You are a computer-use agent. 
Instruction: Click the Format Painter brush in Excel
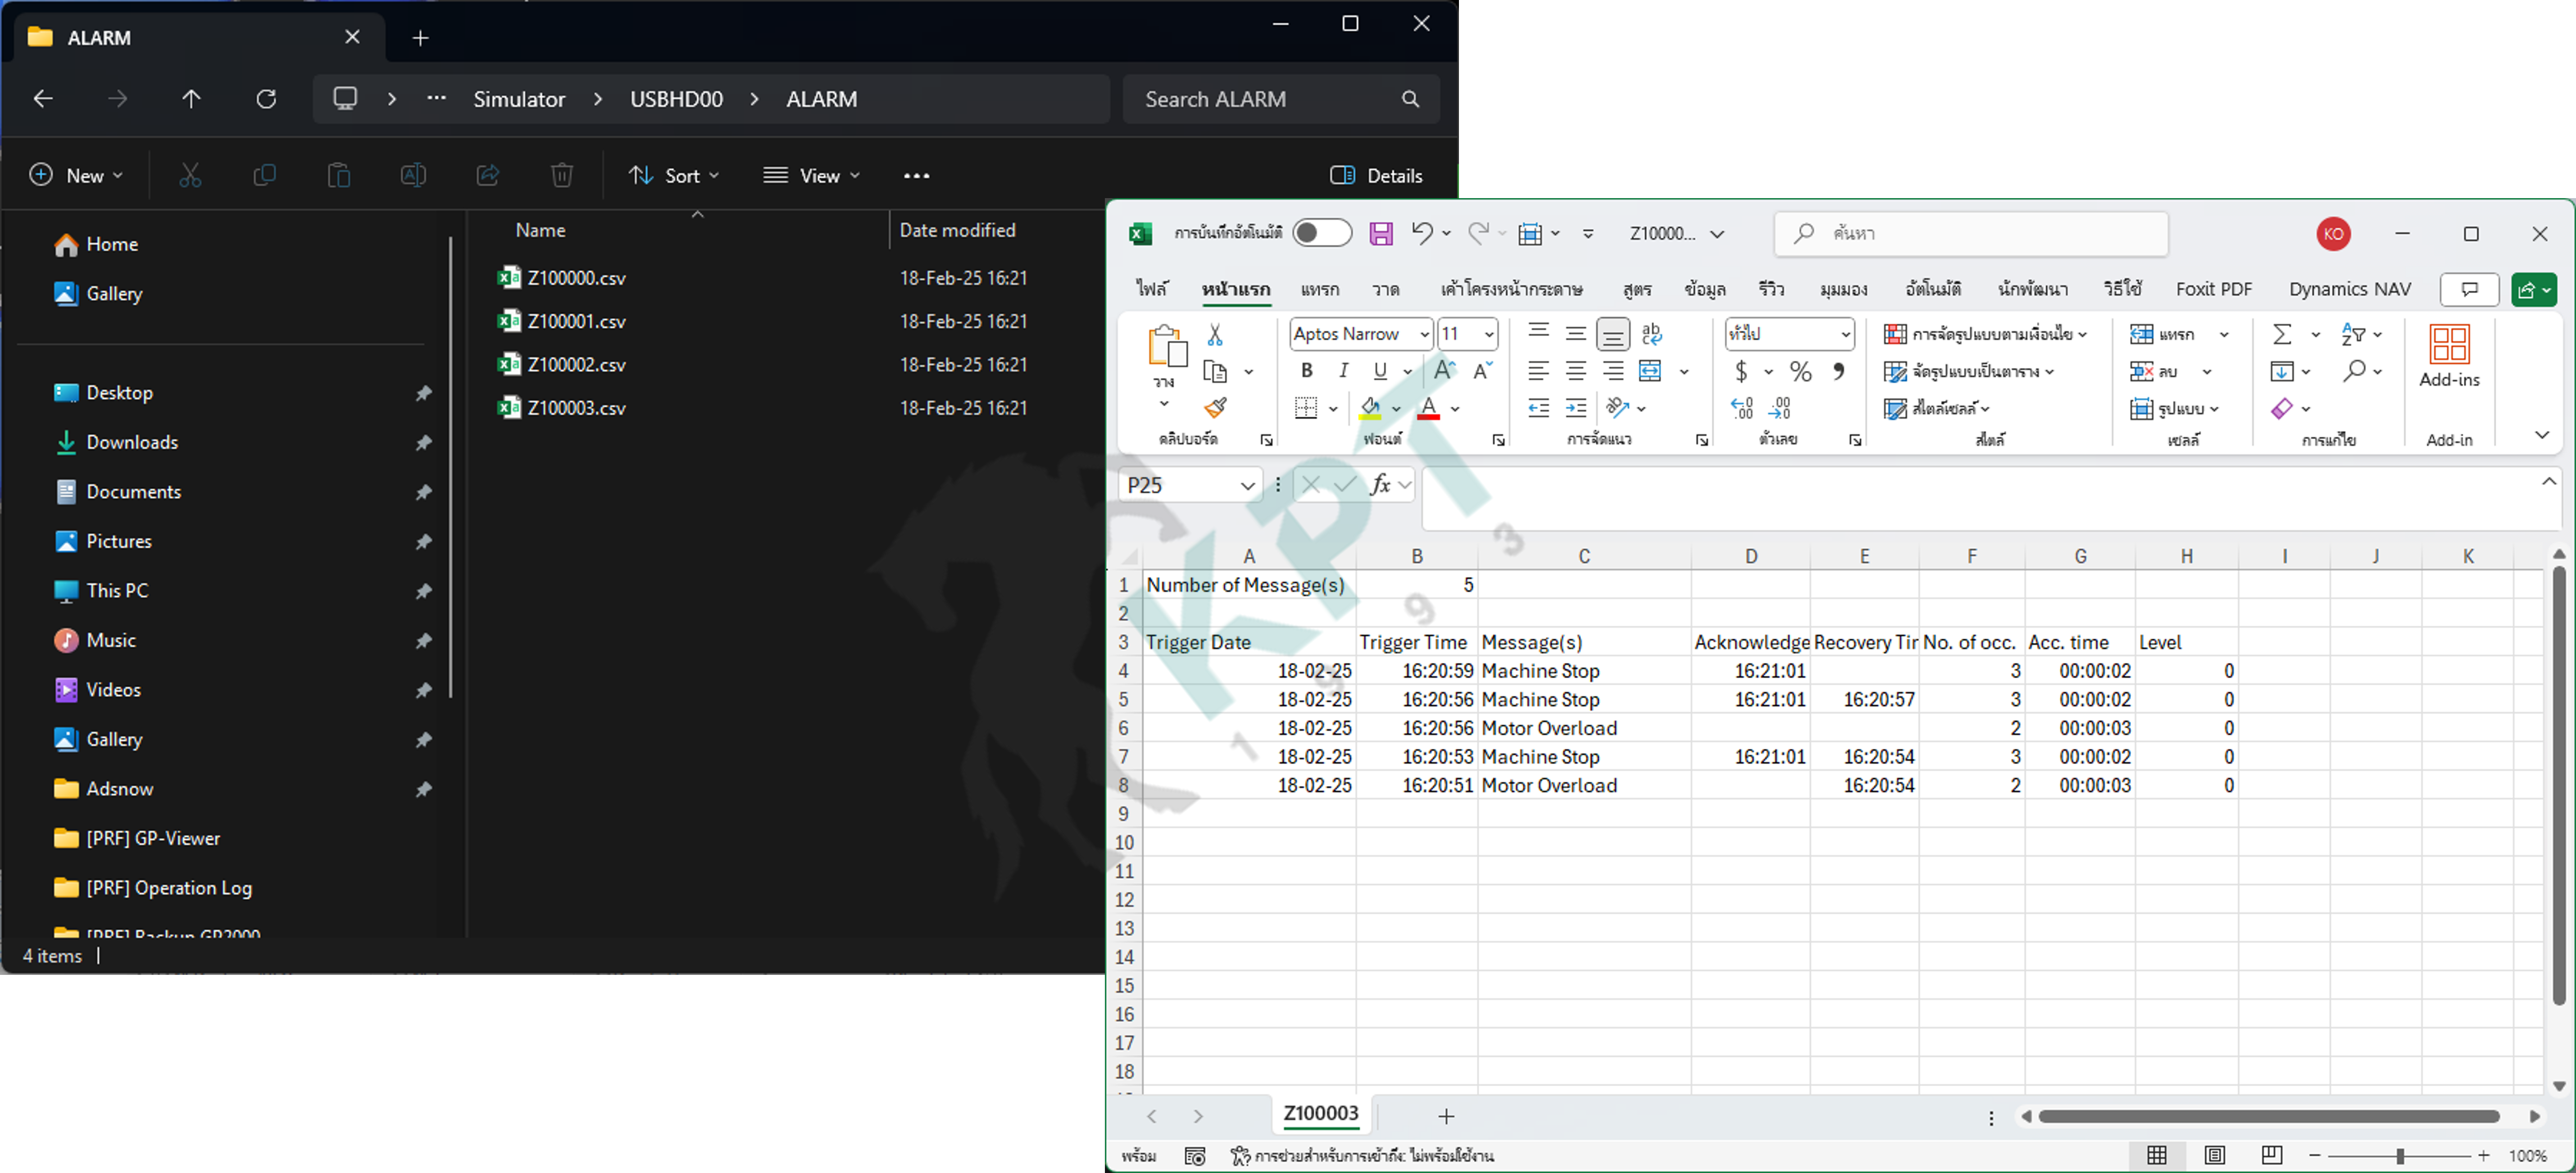[1215, 408]
